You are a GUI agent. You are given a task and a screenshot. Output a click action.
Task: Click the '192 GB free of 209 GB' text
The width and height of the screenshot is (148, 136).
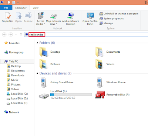tap(63, 98)
